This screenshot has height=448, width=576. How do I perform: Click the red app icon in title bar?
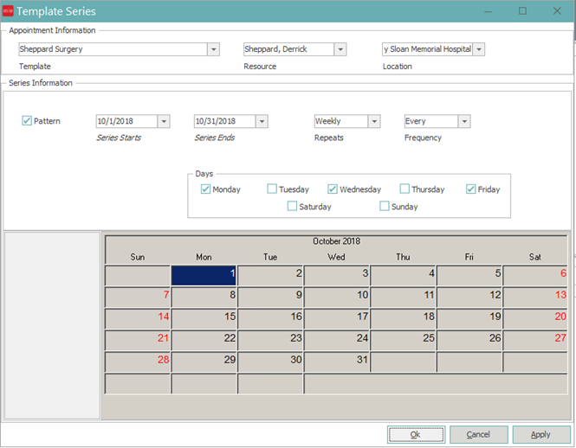coord(8,11)
